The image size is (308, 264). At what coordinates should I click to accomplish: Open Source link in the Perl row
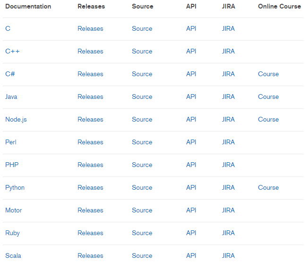coord(142,142)
